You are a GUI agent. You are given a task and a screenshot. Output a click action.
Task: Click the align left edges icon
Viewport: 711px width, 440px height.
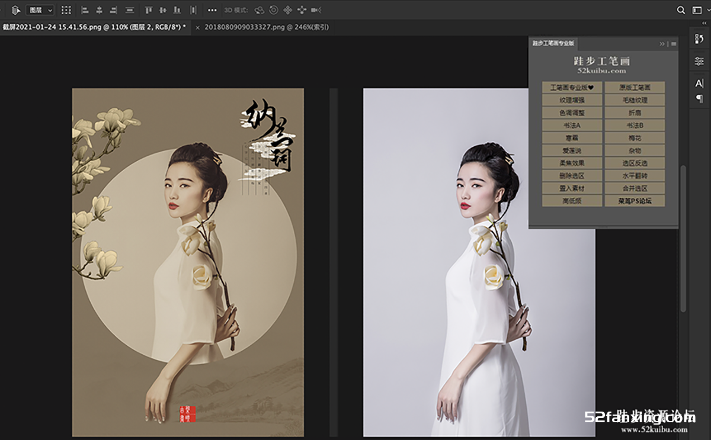tap(84, 10)
